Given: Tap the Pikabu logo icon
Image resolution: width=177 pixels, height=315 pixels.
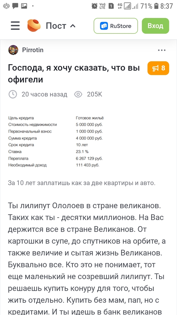Looking at the screenshot, I should click(x=34, y=26).
